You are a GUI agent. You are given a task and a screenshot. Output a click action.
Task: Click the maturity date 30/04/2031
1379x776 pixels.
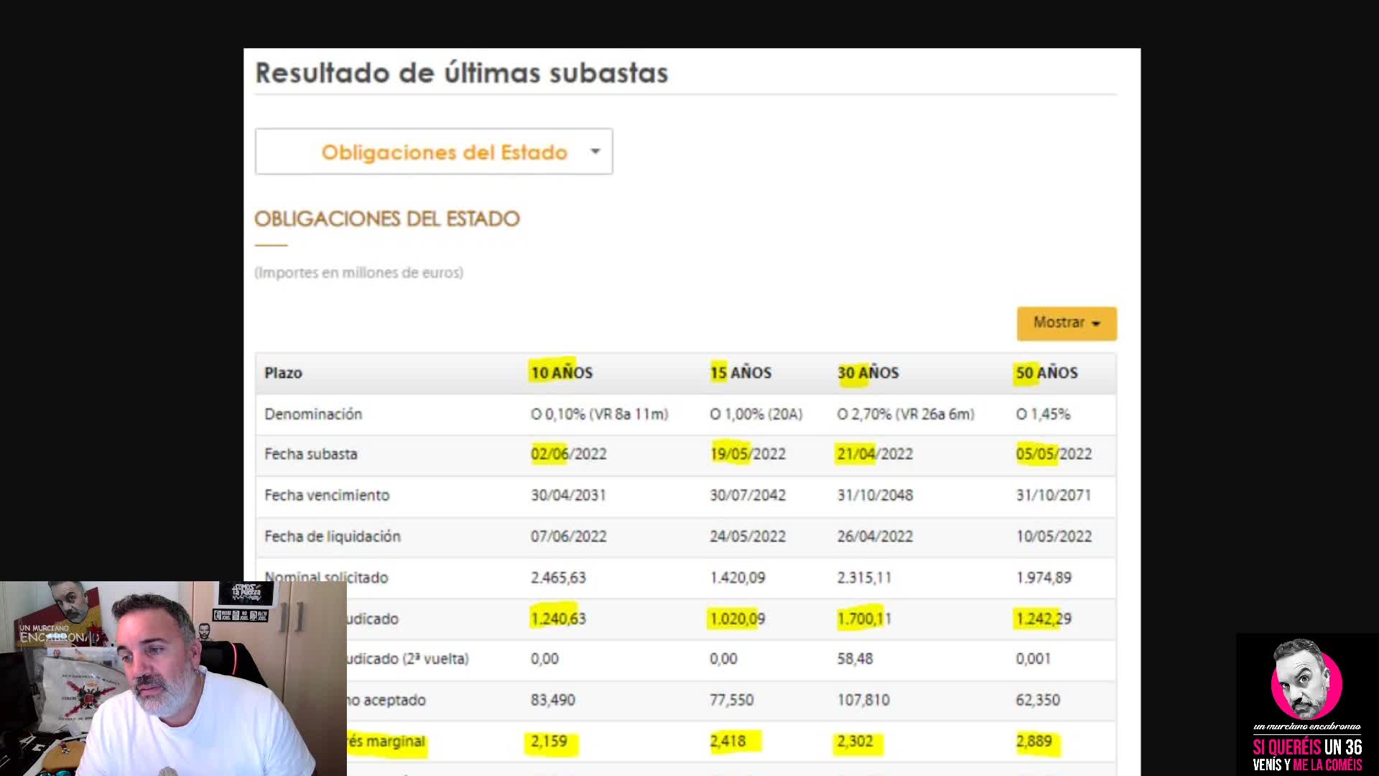coord(568,495)
